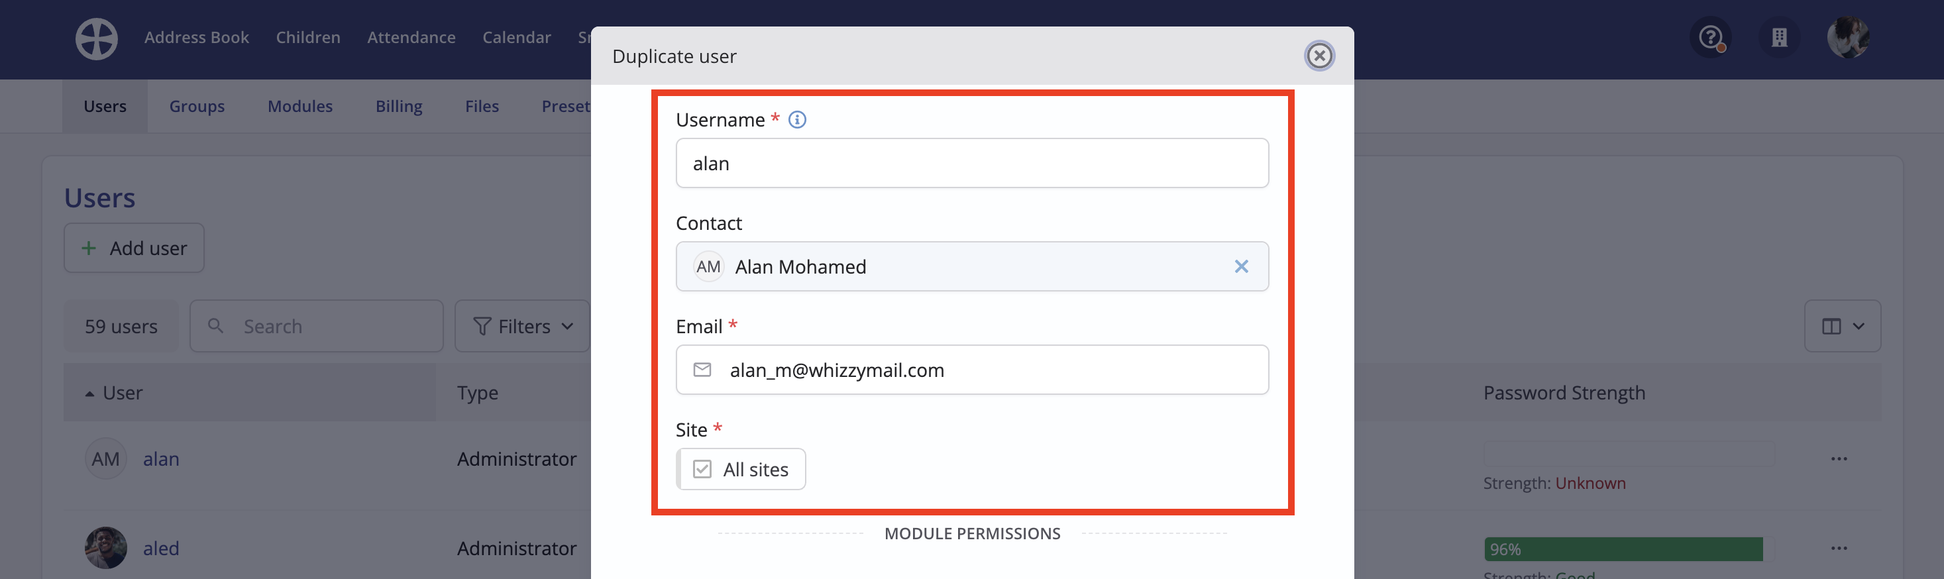1944x579 pixels.
Task: Open the Filters dropdown
Action: (522, 326)
